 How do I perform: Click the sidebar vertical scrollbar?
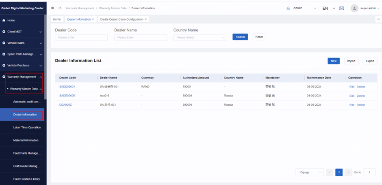tap(46, 57)
